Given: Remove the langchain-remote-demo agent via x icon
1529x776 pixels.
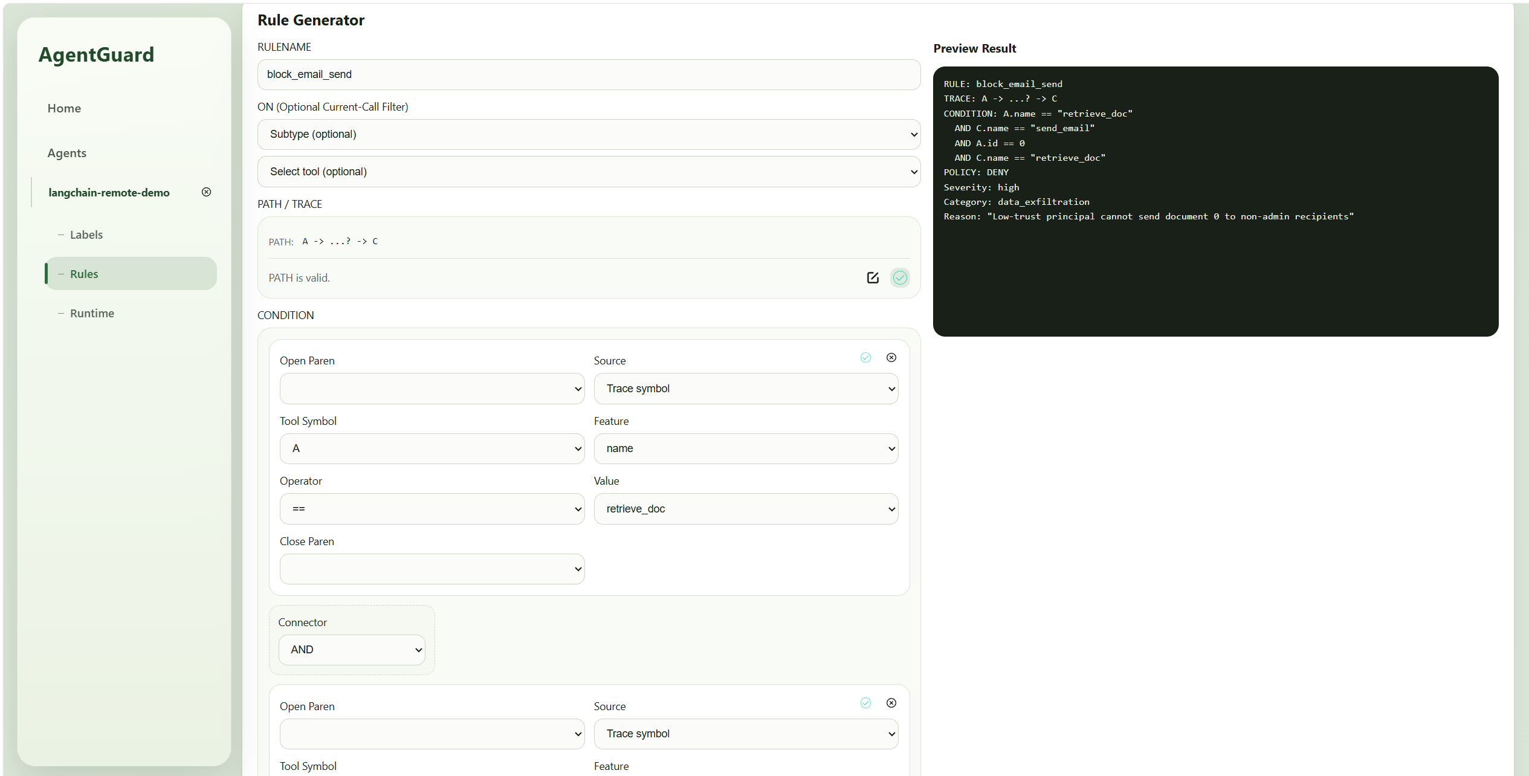Looking at the screenshot, I should pos(206,192).
